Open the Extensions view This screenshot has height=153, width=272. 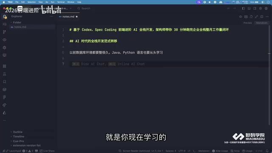[5, 66]
